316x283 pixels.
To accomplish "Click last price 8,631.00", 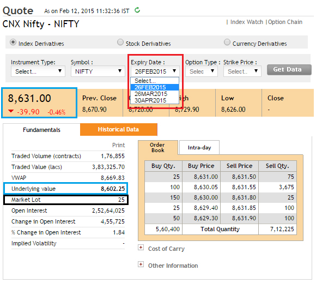I will click(x=29, y=98).
